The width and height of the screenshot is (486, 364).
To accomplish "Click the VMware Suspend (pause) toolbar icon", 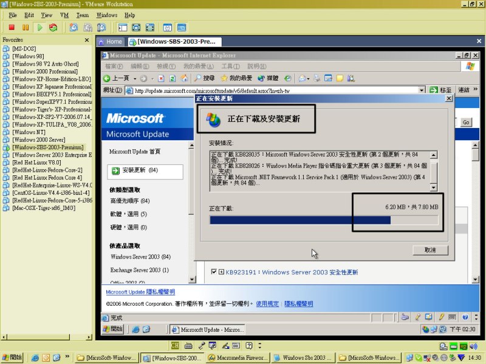I will tap(26, 27).
